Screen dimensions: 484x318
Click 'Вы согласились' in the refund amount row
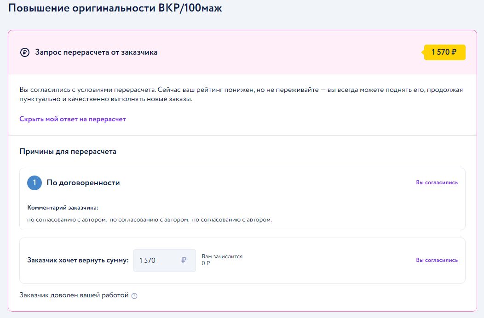(x=437, y=260)
